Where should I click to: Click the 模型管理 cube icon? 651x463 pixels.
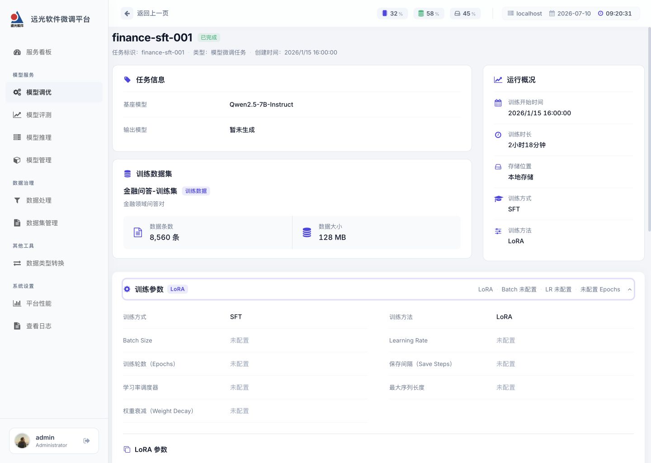17,160
